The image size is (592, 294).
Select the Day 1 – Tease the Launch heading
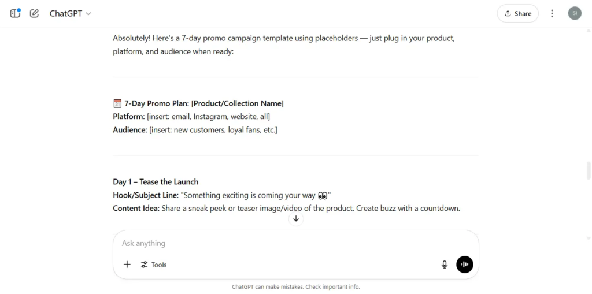point(156,182)
